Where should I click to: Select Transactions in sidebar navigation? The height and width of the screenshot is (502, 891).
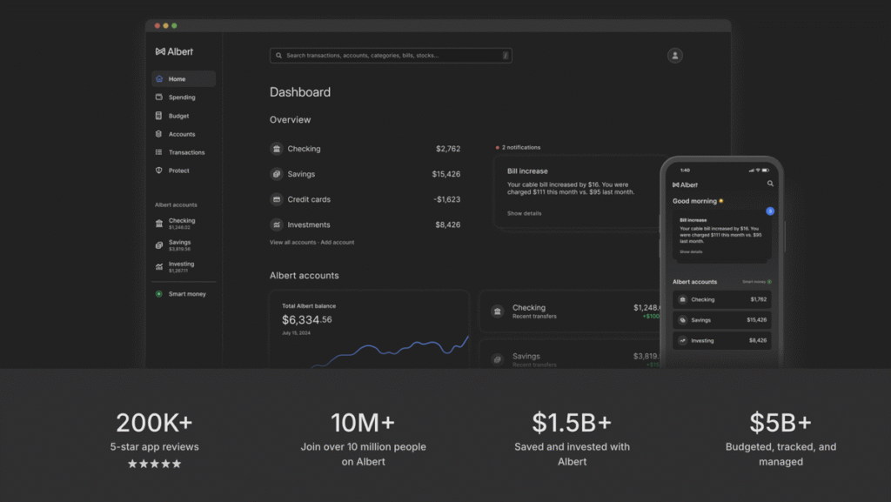tap(186, 152)
